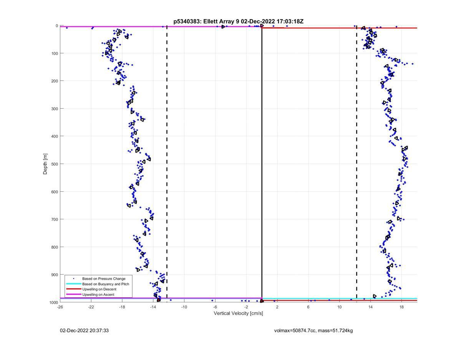Click red line swatch in legend
Image resolution: width=461 pixels, height=340 pixels.
coord(73,289)
